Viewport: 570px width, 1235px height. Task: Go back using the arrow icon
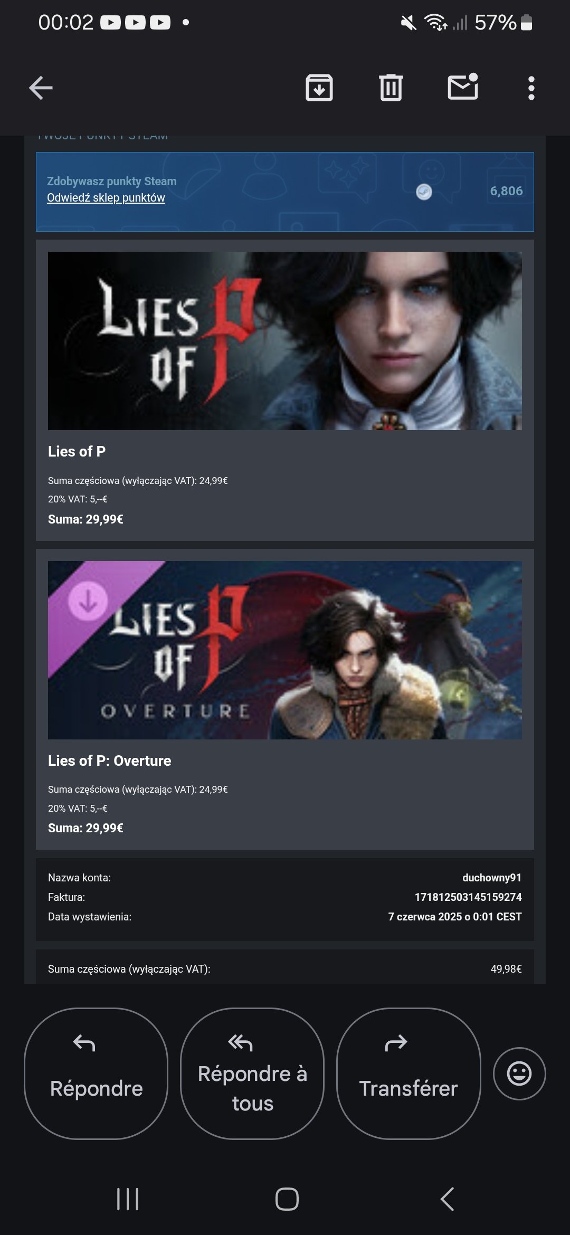click(x=41, y=88)
